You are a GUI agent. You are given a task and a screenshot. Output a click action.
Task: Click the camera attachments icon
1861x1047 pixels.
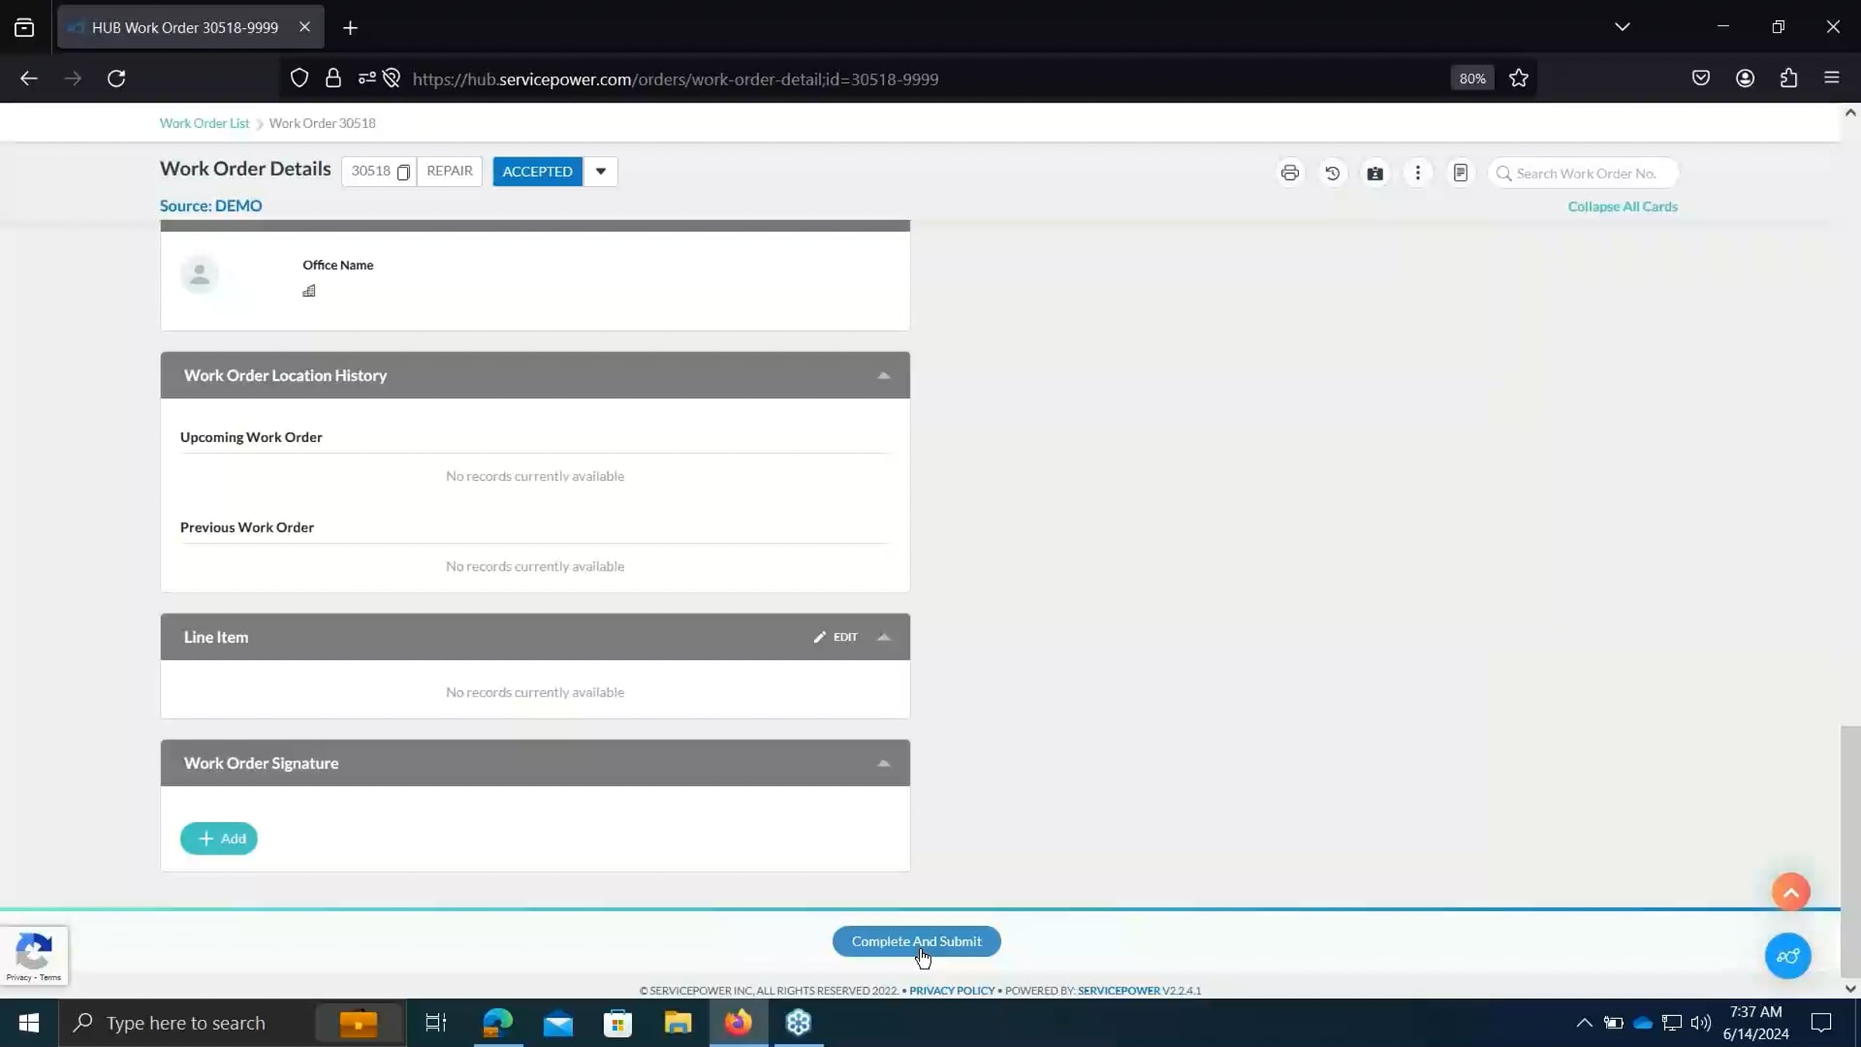tap(1375, 173)
